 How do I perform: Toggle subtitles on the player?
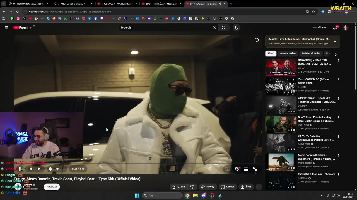coord(228,169)
